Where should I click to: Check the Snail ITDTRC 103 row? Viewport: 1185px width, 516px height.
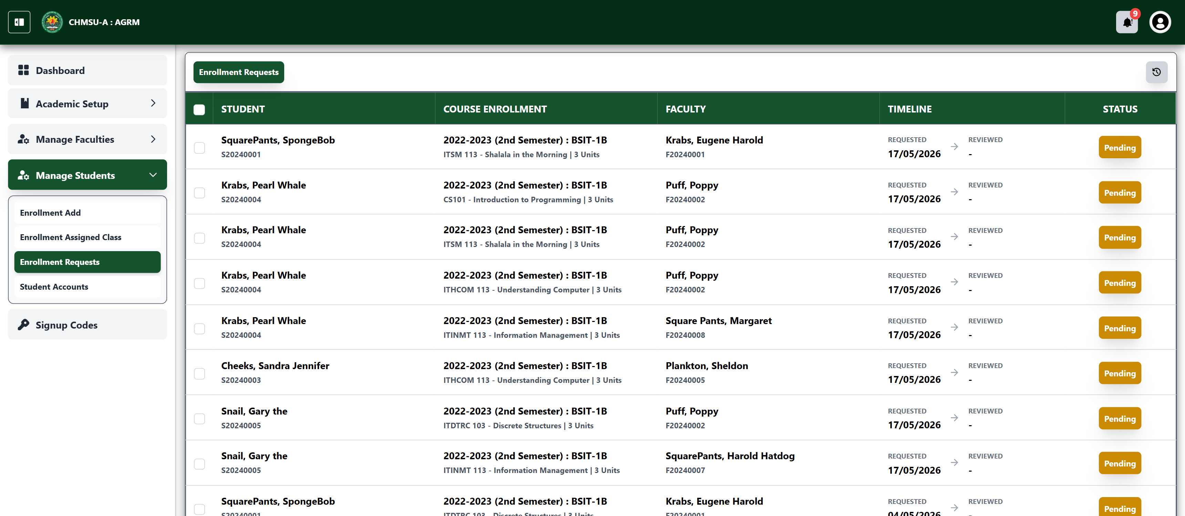pyautogui.click(x=199, y=419)
